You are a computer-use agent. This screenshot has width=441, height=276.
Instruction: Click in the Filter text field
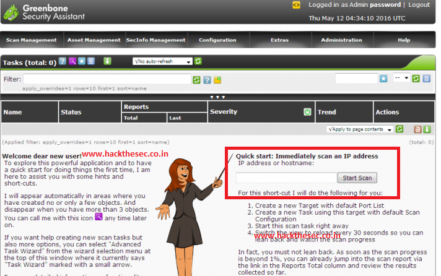pyautogui.click(x=107, y=79)
